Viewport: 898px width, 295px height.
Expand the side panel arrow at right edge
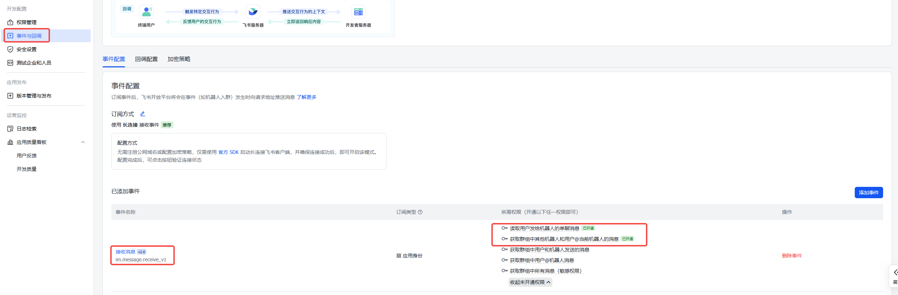coord(896,272)
